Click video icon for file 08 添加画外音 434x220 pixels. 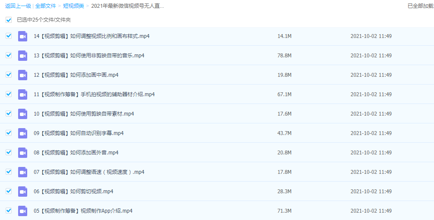point(22,153)
